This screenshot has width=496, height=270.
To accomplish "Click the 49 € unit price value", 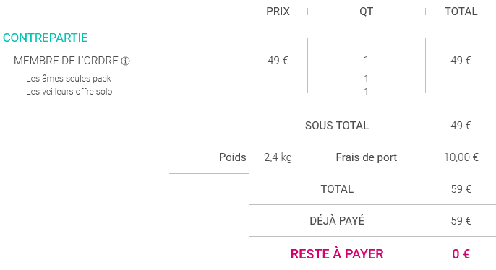I will click(x=278, y=61).
